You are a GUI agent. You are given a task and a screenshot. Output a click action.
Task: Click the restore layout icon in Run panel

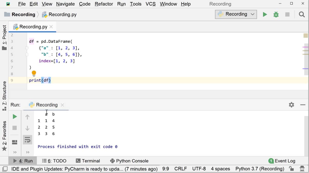[x=15, y=142]
